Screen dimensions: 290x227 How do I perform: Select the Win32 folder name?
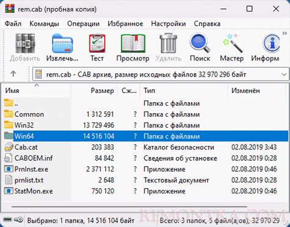click(24, 125)
